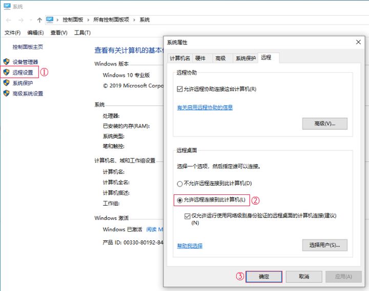Select the allow remote connections (允许远程连接) radio button
Screen dimensions: 369x291
179,200
